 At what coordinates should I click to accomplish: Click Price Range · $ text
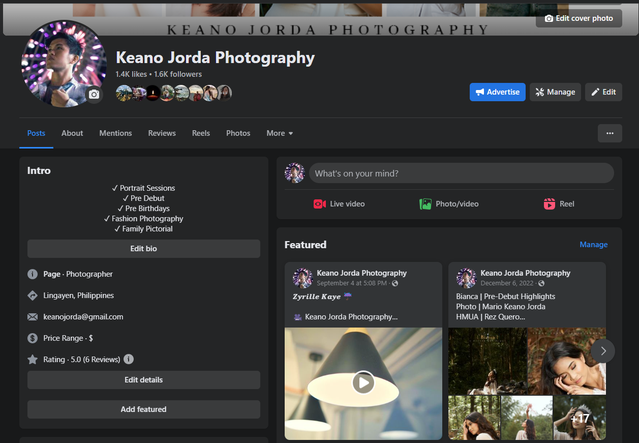pos(68,338)
